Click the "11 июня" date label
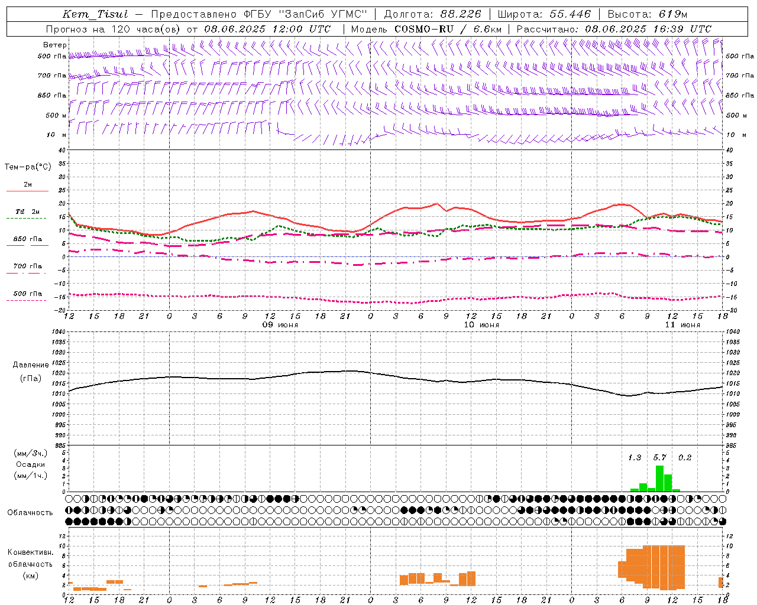The image size is (757, 605). pos(682,325)
